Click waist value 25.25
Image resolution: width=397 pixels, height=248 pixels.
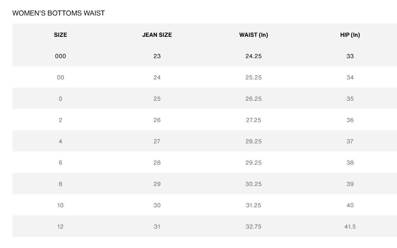(253, 77)
